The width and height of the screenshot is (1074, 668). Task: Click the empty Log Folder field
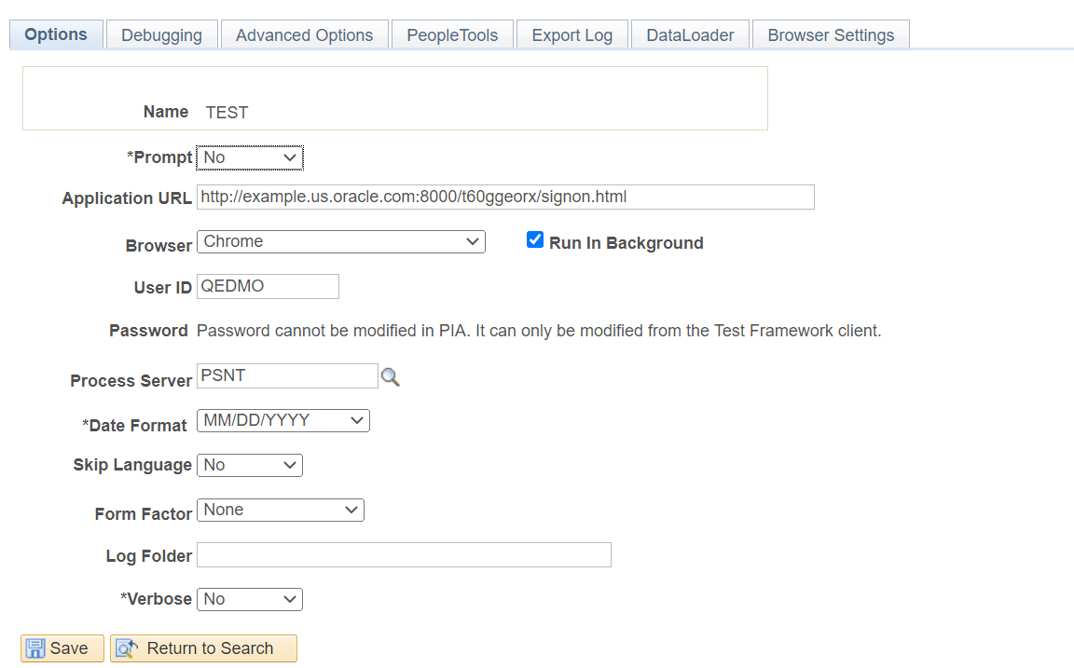[x=403, y=554]
